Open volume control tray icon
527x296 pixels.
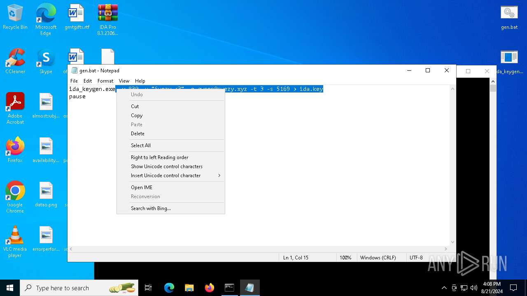473,288
